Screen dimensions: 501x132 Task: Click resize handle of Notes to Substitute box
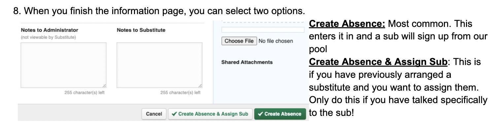(200, 86)
